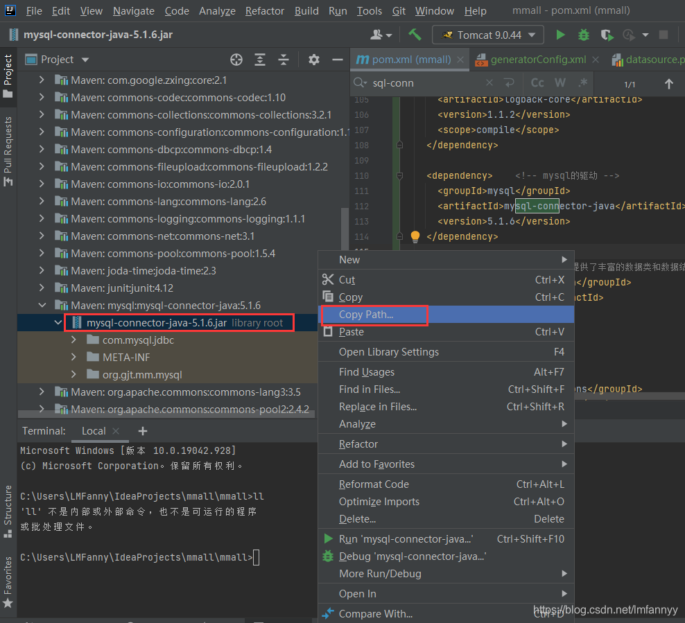
Task: Hide the Project panel with minus icon
Action: tap(337, 60)
